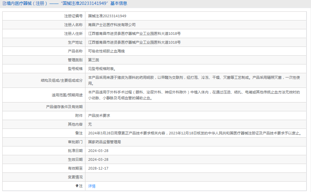Select the 生产地址 address value

click(134, 42)
